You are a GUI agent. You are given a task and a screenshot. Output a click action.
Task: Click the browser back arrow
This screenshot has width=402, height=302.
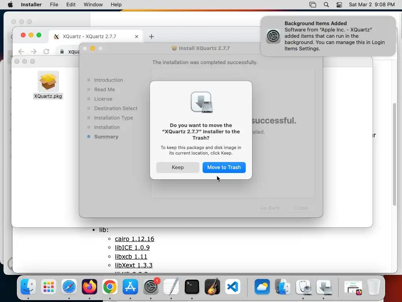point(21,52)
